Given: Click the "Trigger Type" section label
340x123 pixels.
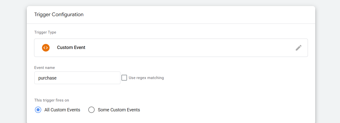Looking at the screenshot, I should [x=45, y=32].
